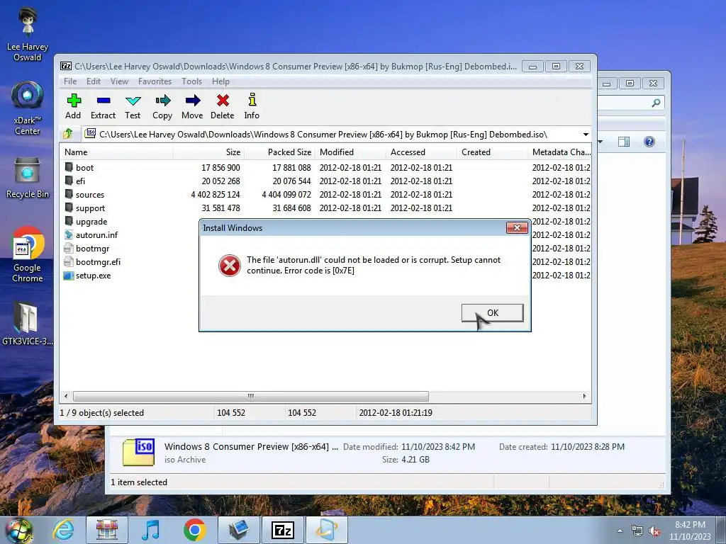Image resolution: width=726 pixels, height=544 pixels.
Task: Click the iso archive thumbnail in Explorer details
Action: pyautogui.click(x=138, y=452)
